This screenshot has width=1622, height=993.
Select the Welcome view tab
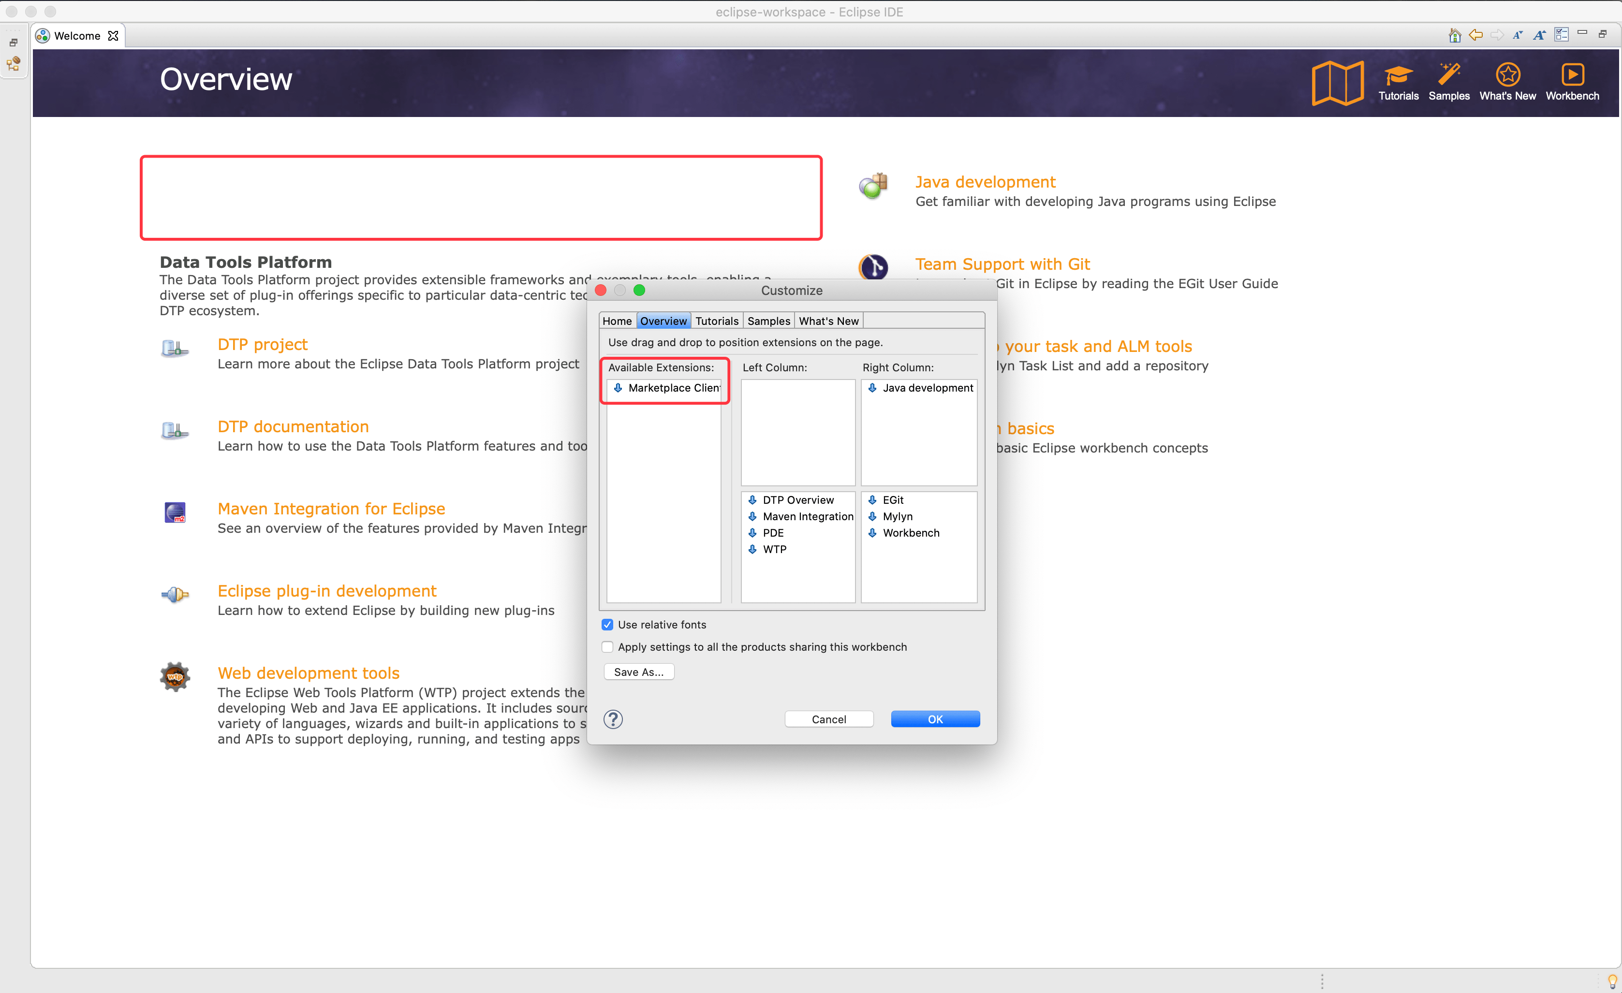(77, 36)
